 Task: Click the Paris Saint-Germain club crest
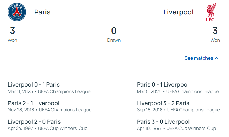pyautogui.click(x=17, y=12)
